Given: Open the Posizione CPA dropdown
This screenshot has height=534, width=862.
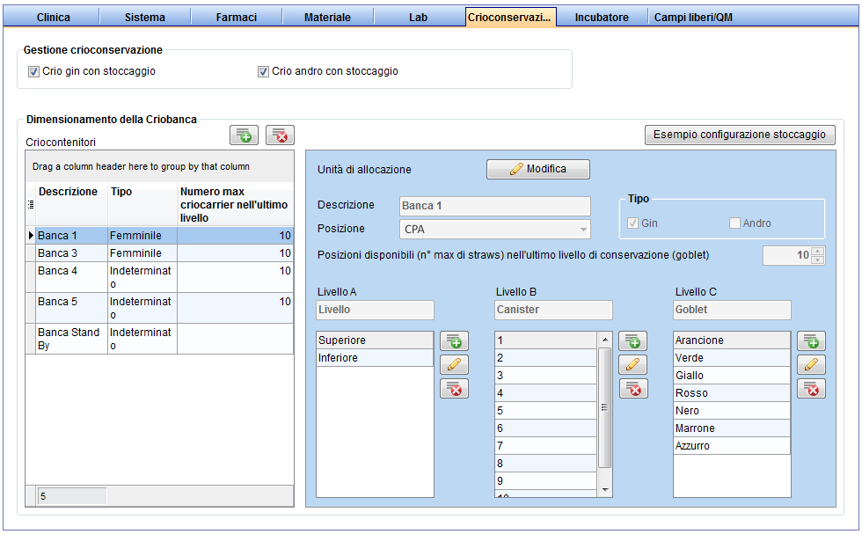Looking at the screenshot, I should tap(583, 230).
